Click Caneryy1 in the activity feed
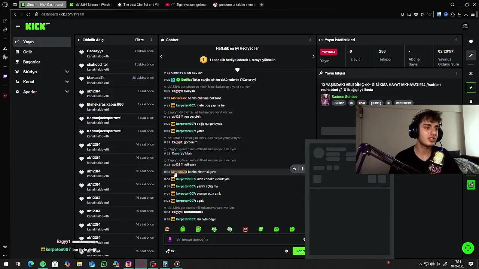Viewport: 479px width, 269px height. [x=95, y=51]
